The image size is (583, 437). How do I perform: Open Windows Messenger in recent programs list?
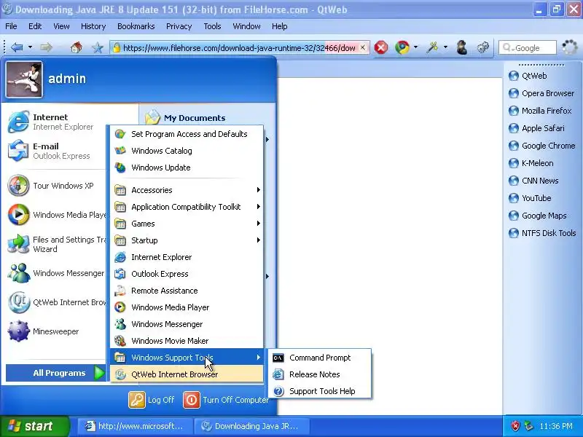(x=56, y=273)
